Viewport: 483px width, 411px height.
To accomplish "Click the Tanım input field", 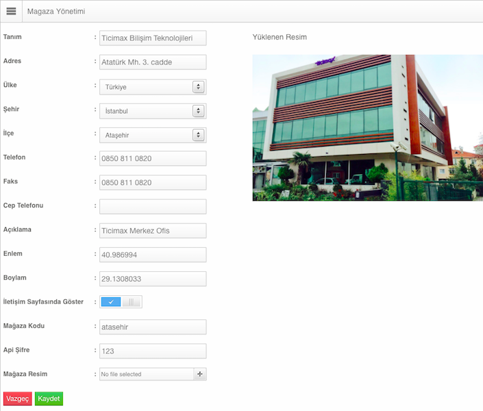I will [x=153, y=38].
